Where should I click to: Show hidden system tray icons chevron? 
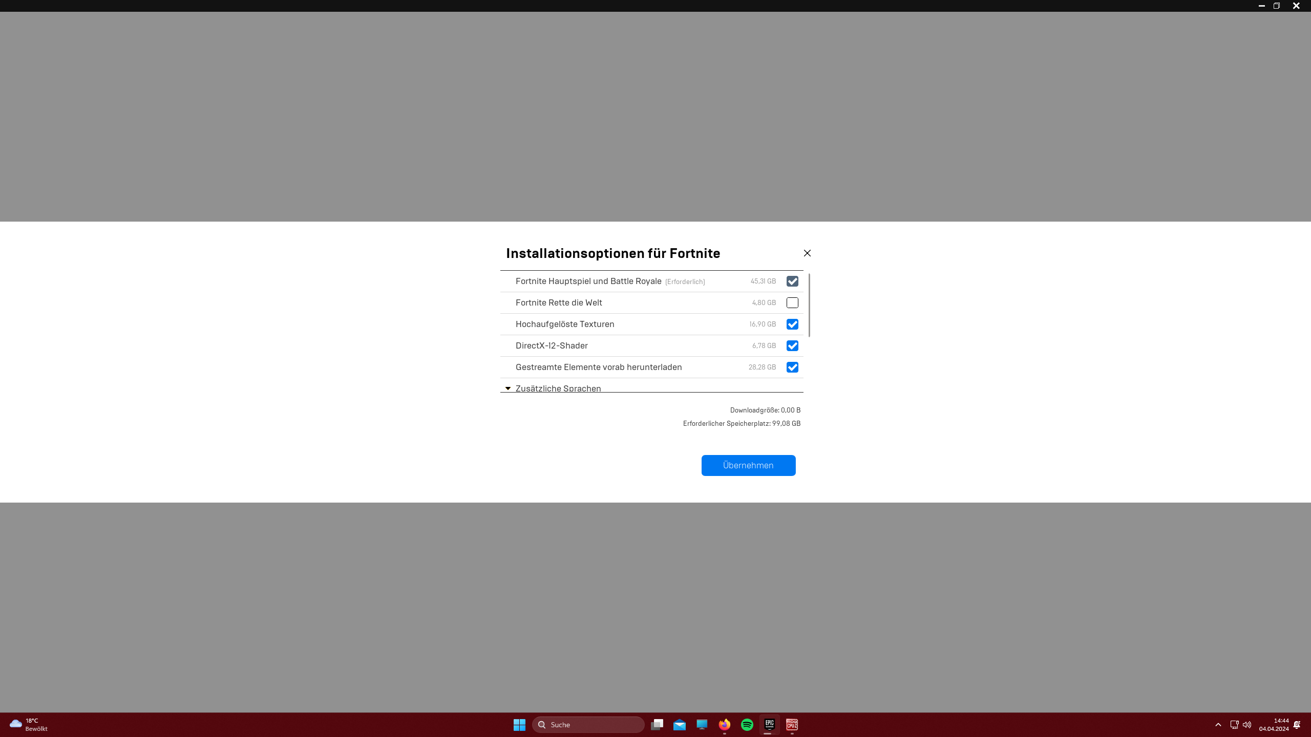click(1218, 725)
